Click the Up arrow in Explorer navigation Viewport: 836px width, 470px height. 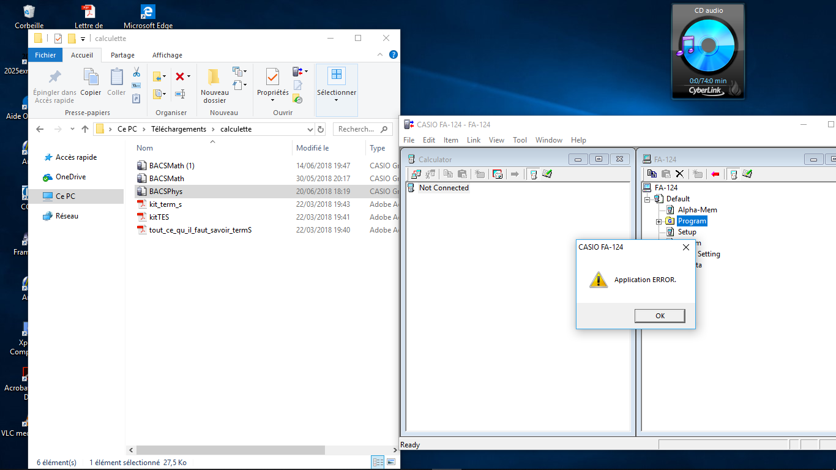(x=85, y=129)
